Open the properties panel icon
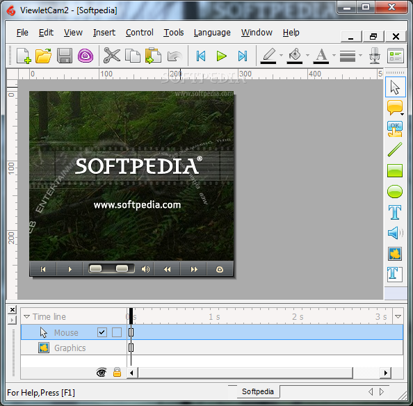The height and width of the screenshot is (406, 413). 396,56
